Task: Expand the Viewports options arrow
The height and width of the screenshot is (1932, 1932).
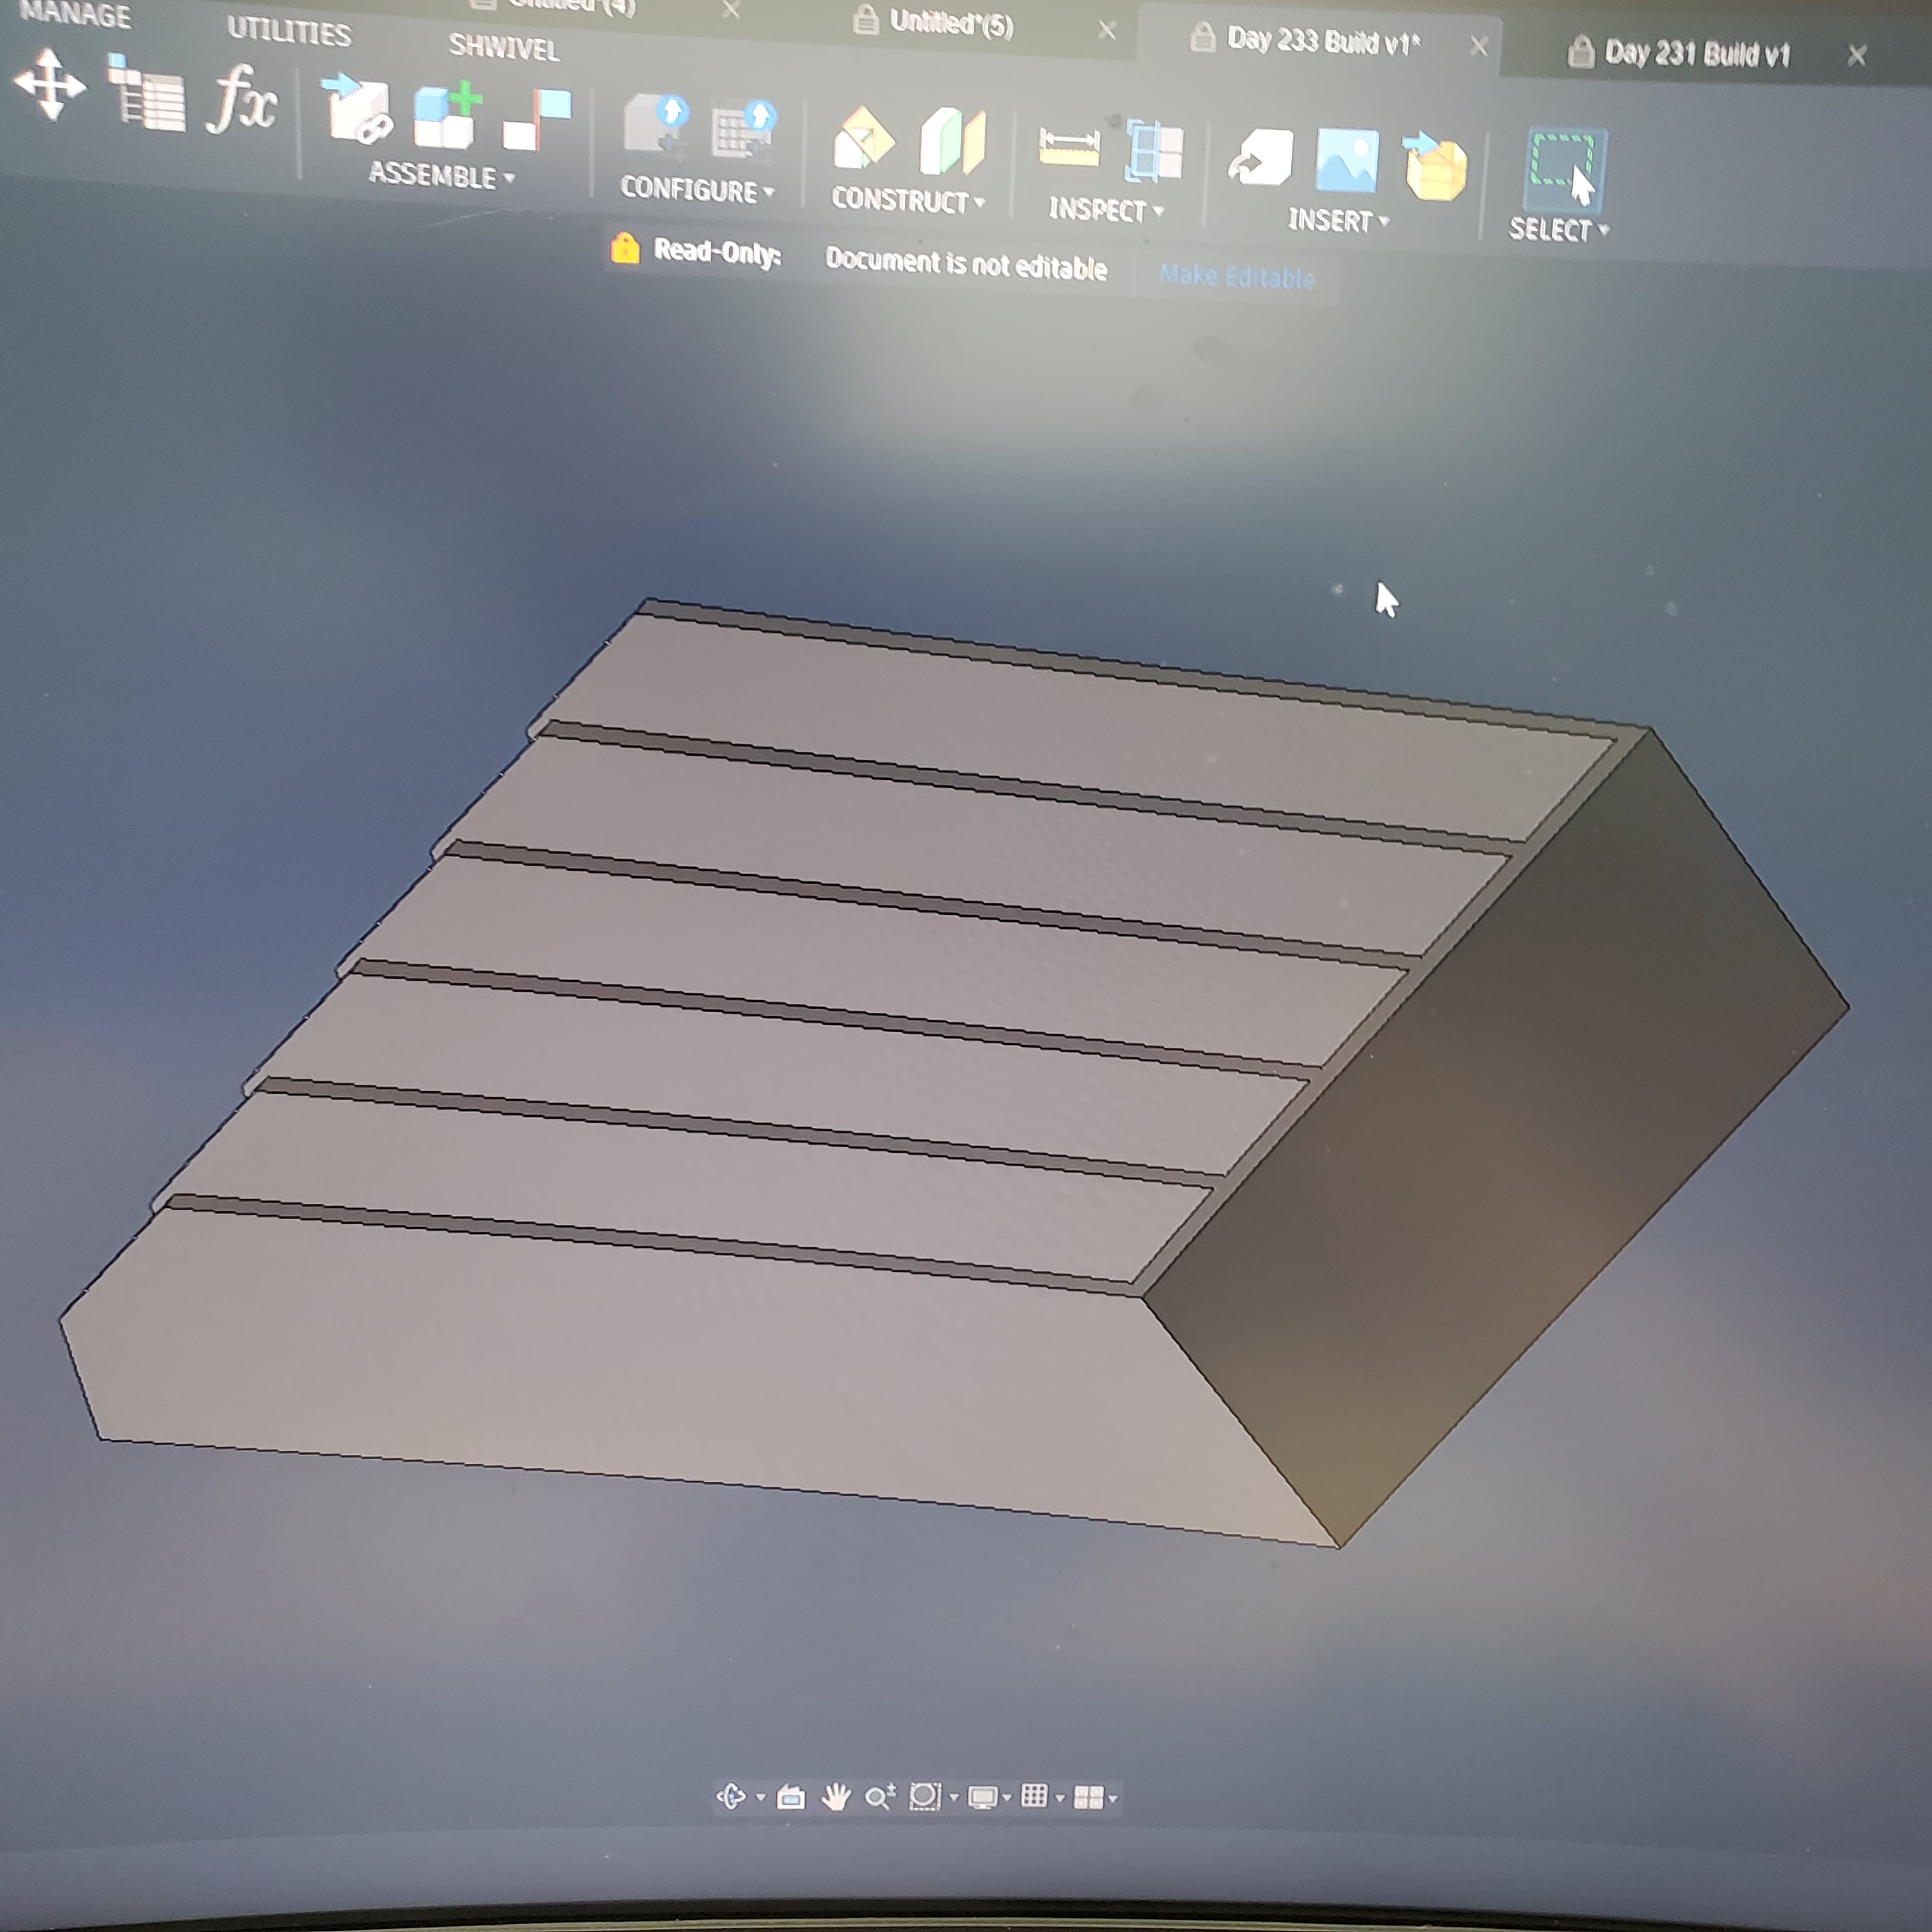Action: [x=1113, y=1799]
